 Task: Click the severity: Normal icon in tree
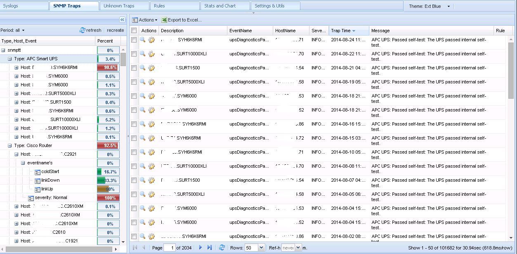click(x=31, y=198)
